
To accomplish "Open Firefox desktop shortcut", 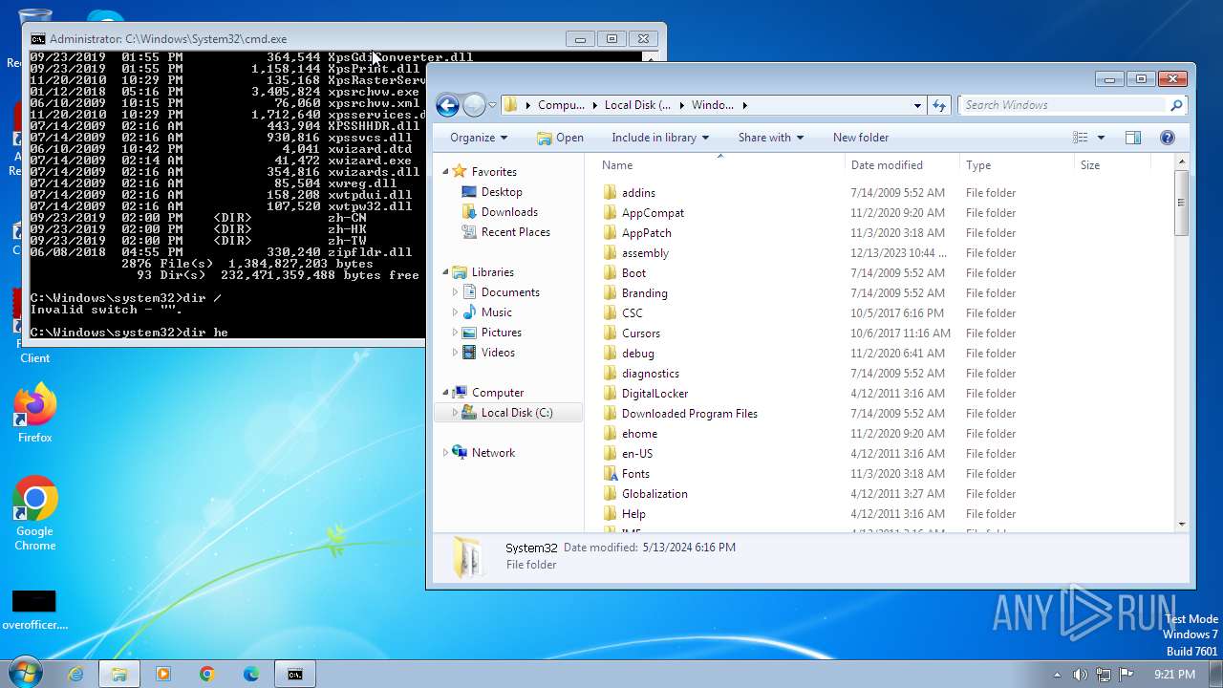I will [35, 414].
